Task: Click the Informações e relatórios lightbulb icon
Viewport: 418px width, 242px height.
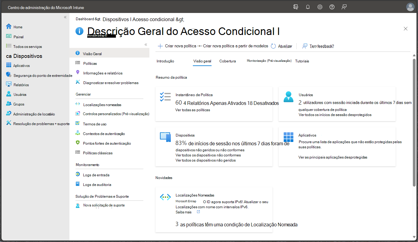Action: [x=78, y=73]
